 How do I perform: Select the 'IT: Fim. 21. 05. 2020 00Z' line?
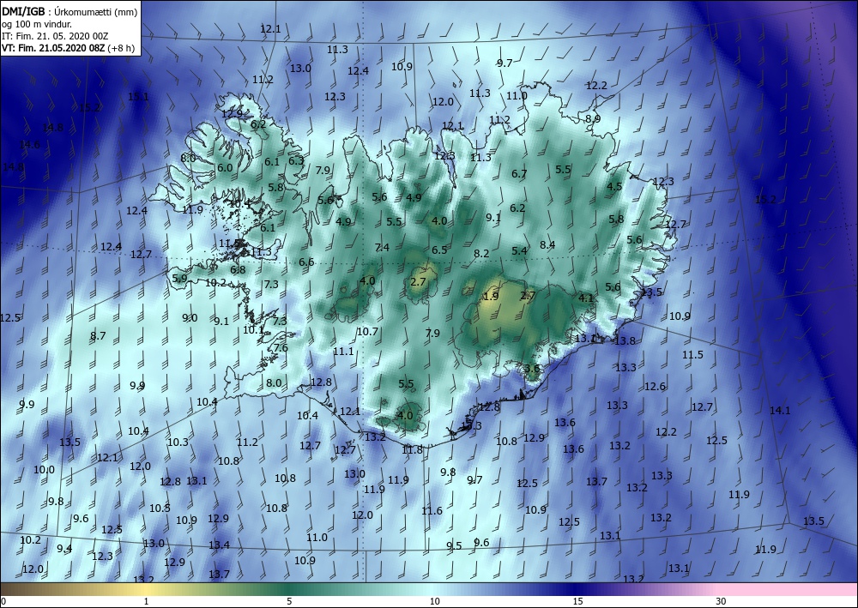(x=55, y=36)
